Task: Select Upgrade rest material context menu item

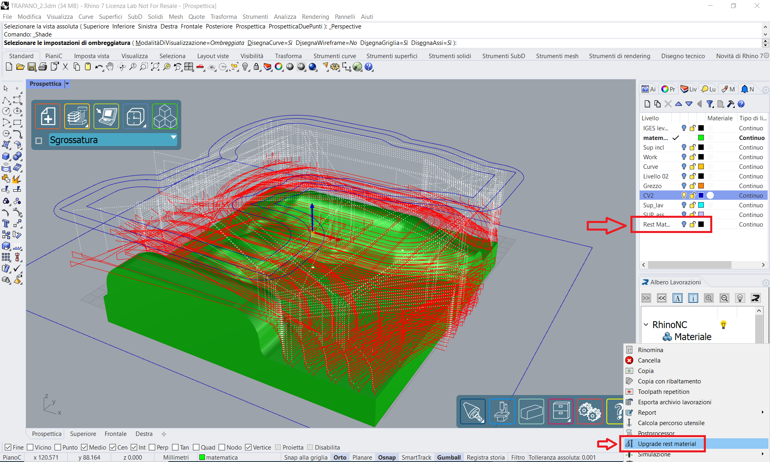Action: 668,443
